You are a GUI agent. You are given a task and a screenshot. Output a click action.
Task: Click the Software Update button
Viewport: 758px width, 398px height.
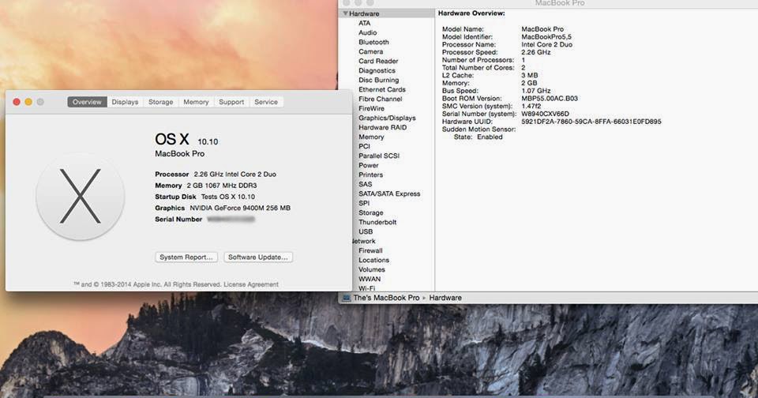tap(258, 257)
